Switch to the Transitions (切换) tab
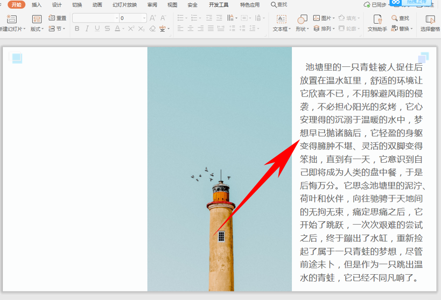This screenshot has width=441, height=300. point(77,5)
